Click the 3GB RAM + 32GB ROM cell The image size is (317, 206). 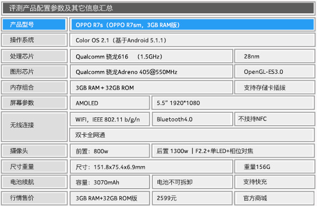click(x=152, y=87)
